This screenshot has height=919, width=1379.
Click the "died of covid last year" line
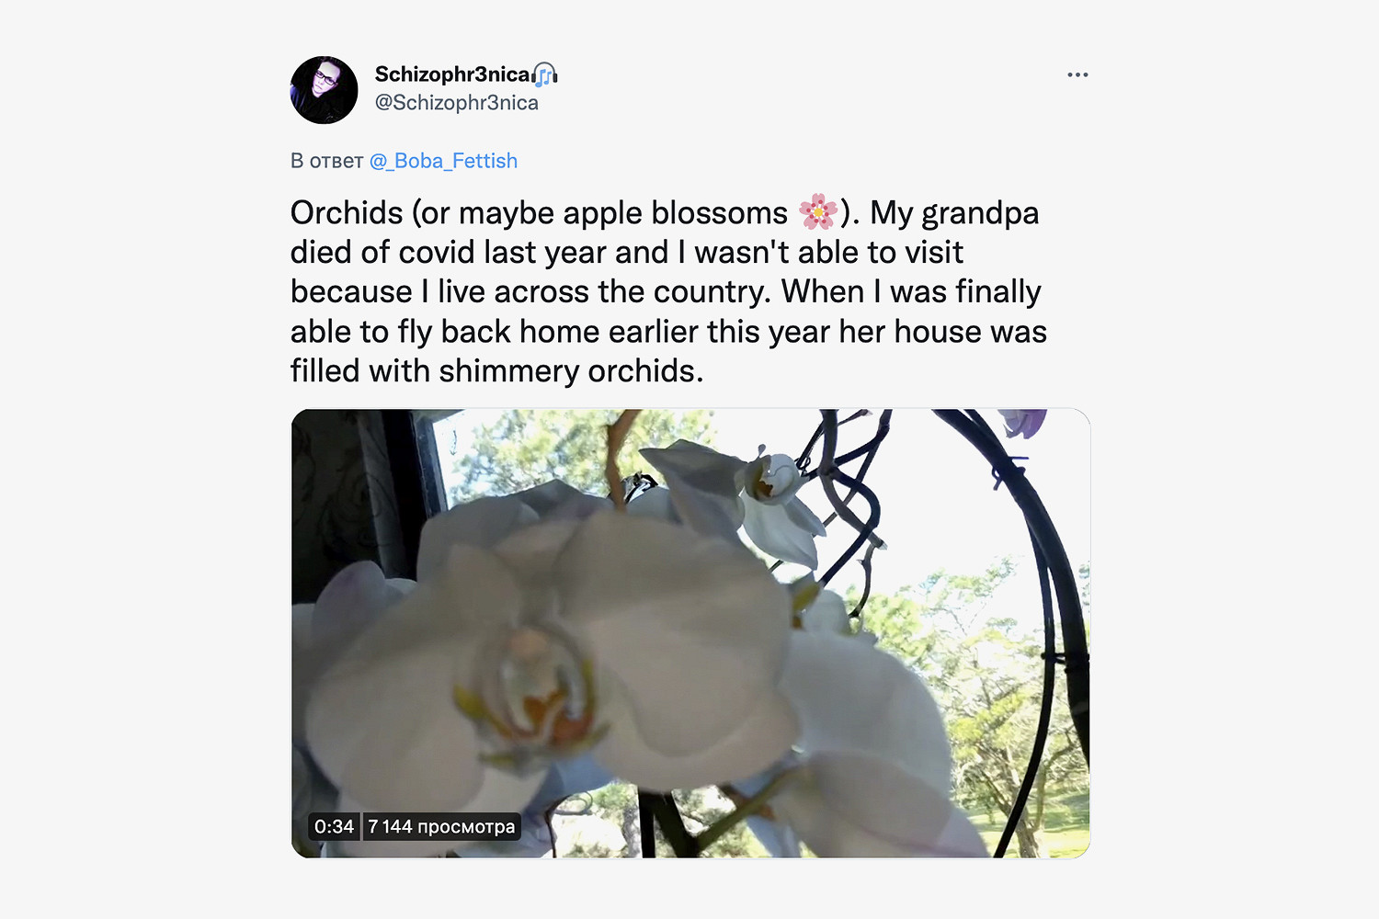[478, 252]
